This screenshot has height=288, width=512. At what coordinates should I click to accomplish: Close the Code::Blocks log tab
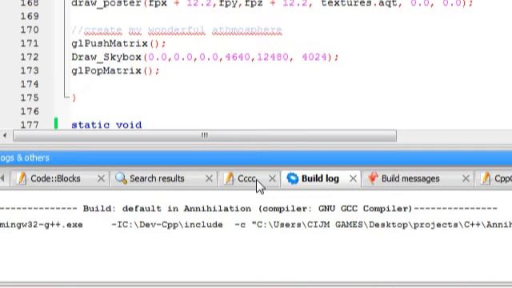(101, 178)
